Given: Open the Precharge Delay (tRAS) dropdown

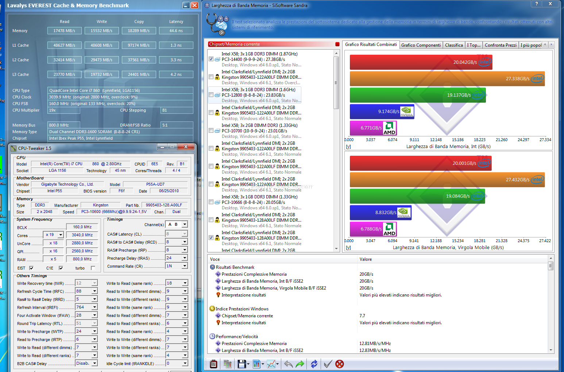Looking at the screenshot, I should (185, 258).
